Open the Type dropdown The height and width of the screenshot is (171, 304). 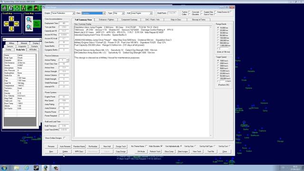[123, 13]
